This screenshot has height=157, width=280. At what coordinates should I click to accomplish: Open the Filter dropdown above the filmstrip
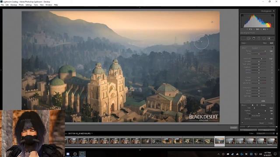266,133
